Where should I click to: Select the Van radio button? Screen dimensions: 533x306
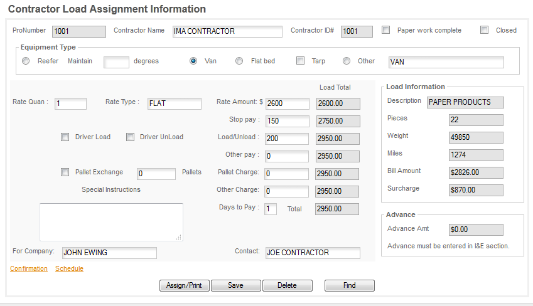193,61
